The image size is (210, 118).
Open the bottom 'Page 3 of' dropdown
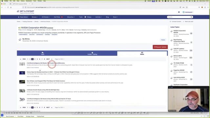pyautogui.click(x=60, y=108)
